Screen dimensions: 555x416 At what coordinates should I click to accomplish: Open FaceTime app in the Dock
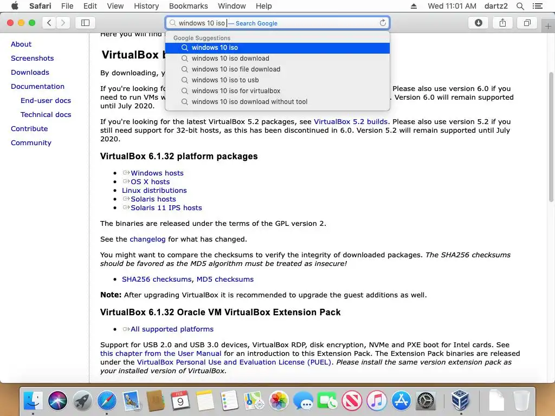pos(328,400)
